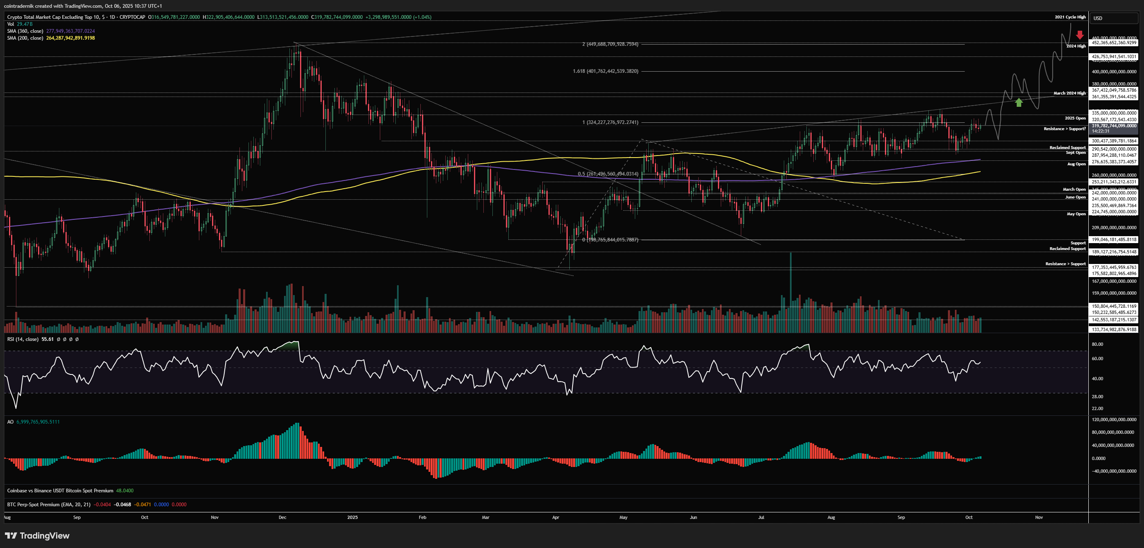Screen dimensions: 1144x548
Task: Click the March 2024 High level label
Action: [x=1069, y=93]
